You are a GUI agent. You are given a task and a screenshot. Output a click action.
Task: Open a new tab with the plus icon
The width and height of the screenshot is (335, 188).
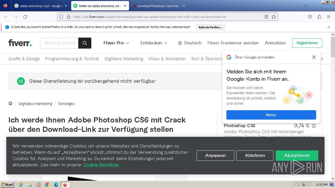[194, 6]
